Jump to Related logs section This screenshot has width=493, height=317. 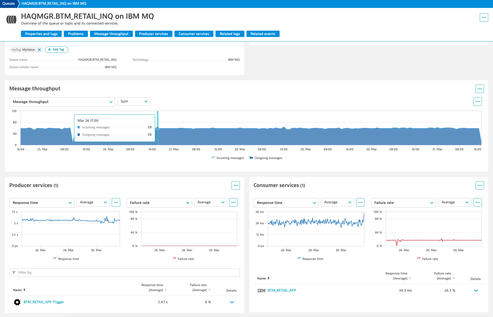230,34
